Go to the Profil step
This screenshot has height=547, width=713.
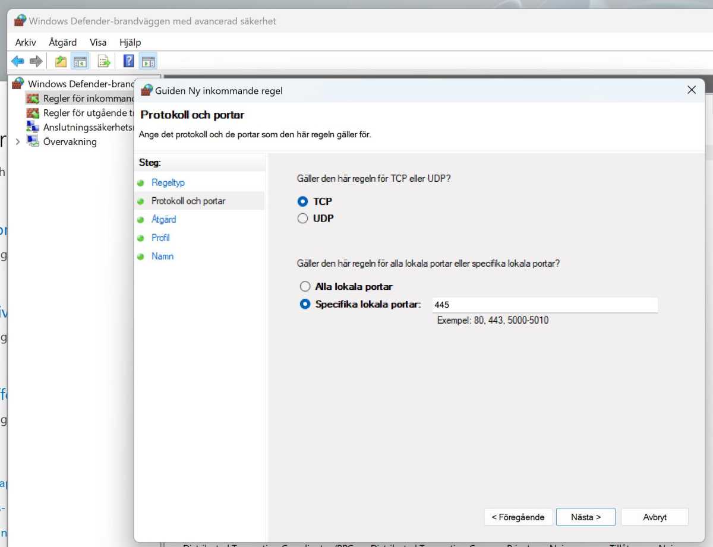tap(160, 238)
